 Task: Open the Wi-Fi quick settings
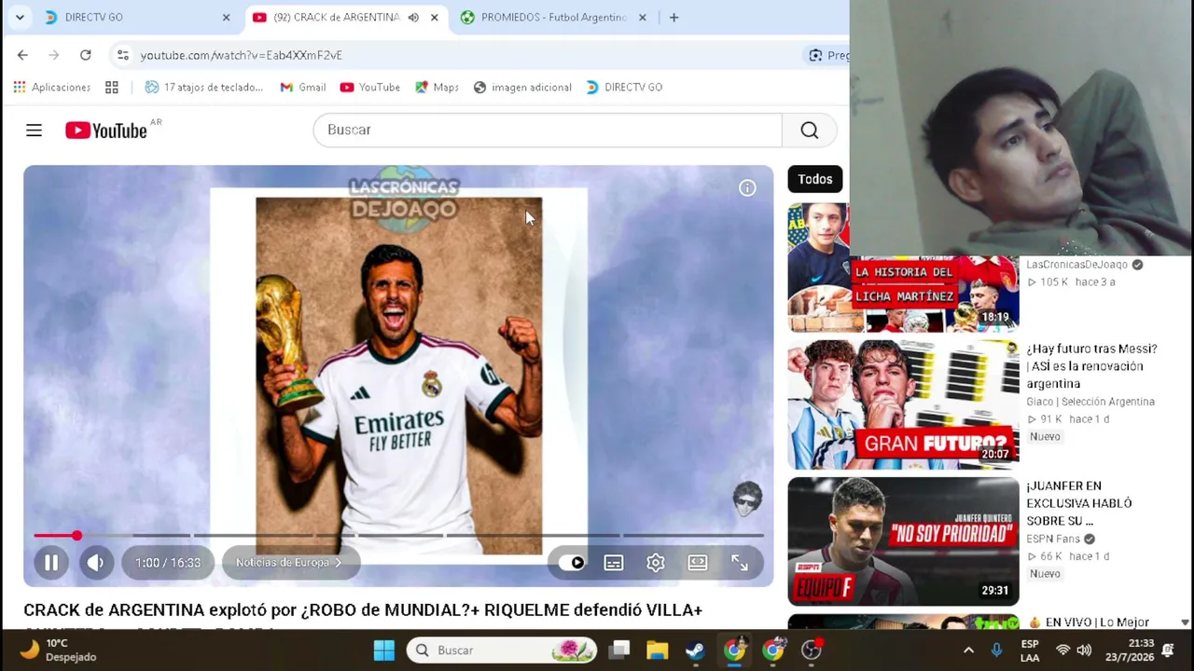coord(1062,650)
